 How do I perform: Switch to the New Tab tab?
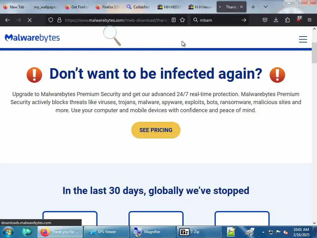pos(14,7)
